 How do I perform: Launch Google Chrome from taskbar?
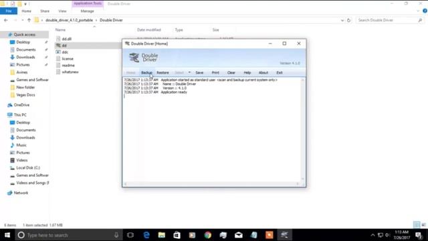(x=208, y=235)
